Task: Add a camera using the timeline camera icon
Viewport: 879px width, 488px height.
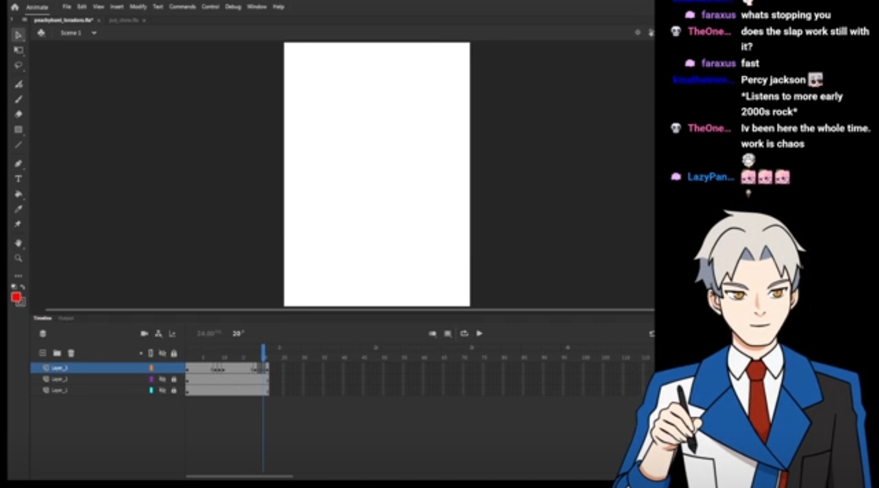Action: (x=144, y=334)
